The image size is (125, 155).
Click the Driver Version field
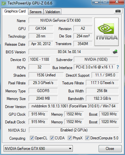coord(73,106)
